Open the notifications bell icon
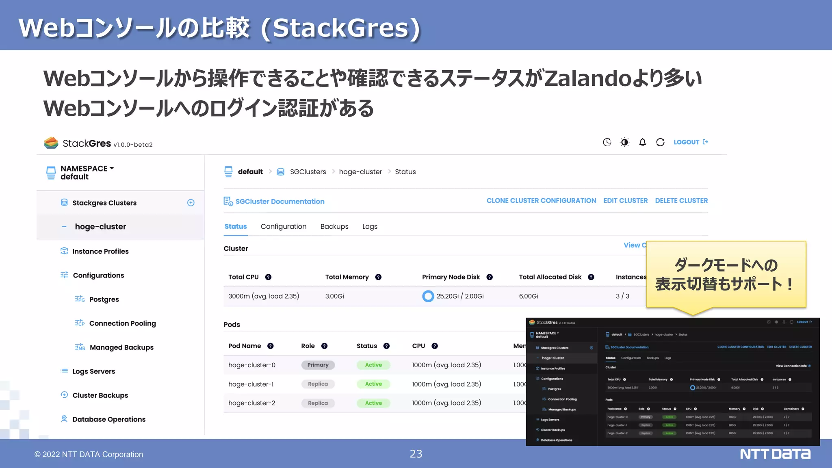The height and width of the screenshot is (468, 832). pyautogui.click(x=642, y=142)
